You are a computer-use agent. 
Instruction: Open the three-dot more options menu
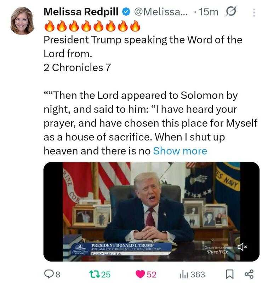(253, 12)
